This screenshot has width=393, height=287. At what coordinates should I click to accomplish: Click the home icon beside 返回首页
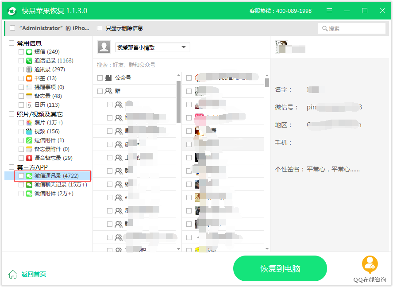tap(13, 274)
